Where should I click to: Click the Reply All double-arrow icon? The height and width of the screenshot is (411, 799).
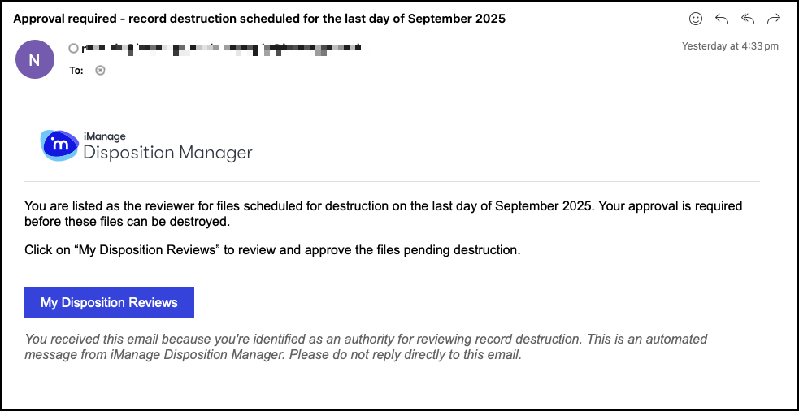click(748, 19)
